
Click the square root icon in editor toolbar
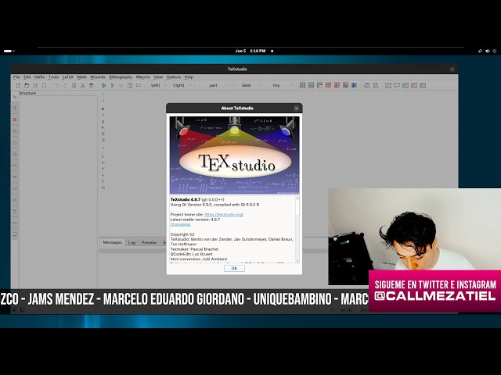tap(103, 187)
